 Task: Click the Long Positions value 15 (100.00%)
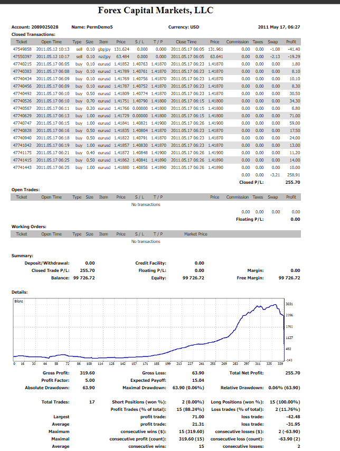[285, 402]
